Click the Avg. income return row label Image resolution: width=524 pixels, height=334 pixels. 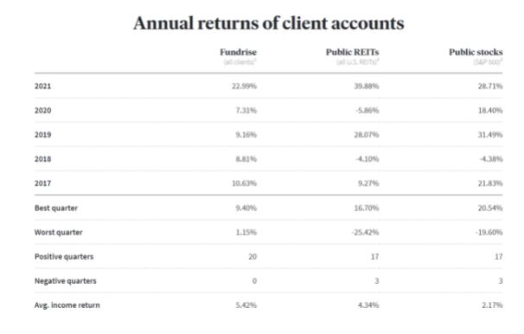pyautogui.click(x=67, y=305)
